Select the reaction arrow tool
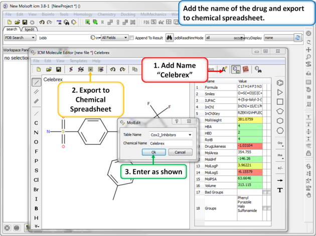Image resolution: width=316 pixels, height=236 pixels. point(280,180)
